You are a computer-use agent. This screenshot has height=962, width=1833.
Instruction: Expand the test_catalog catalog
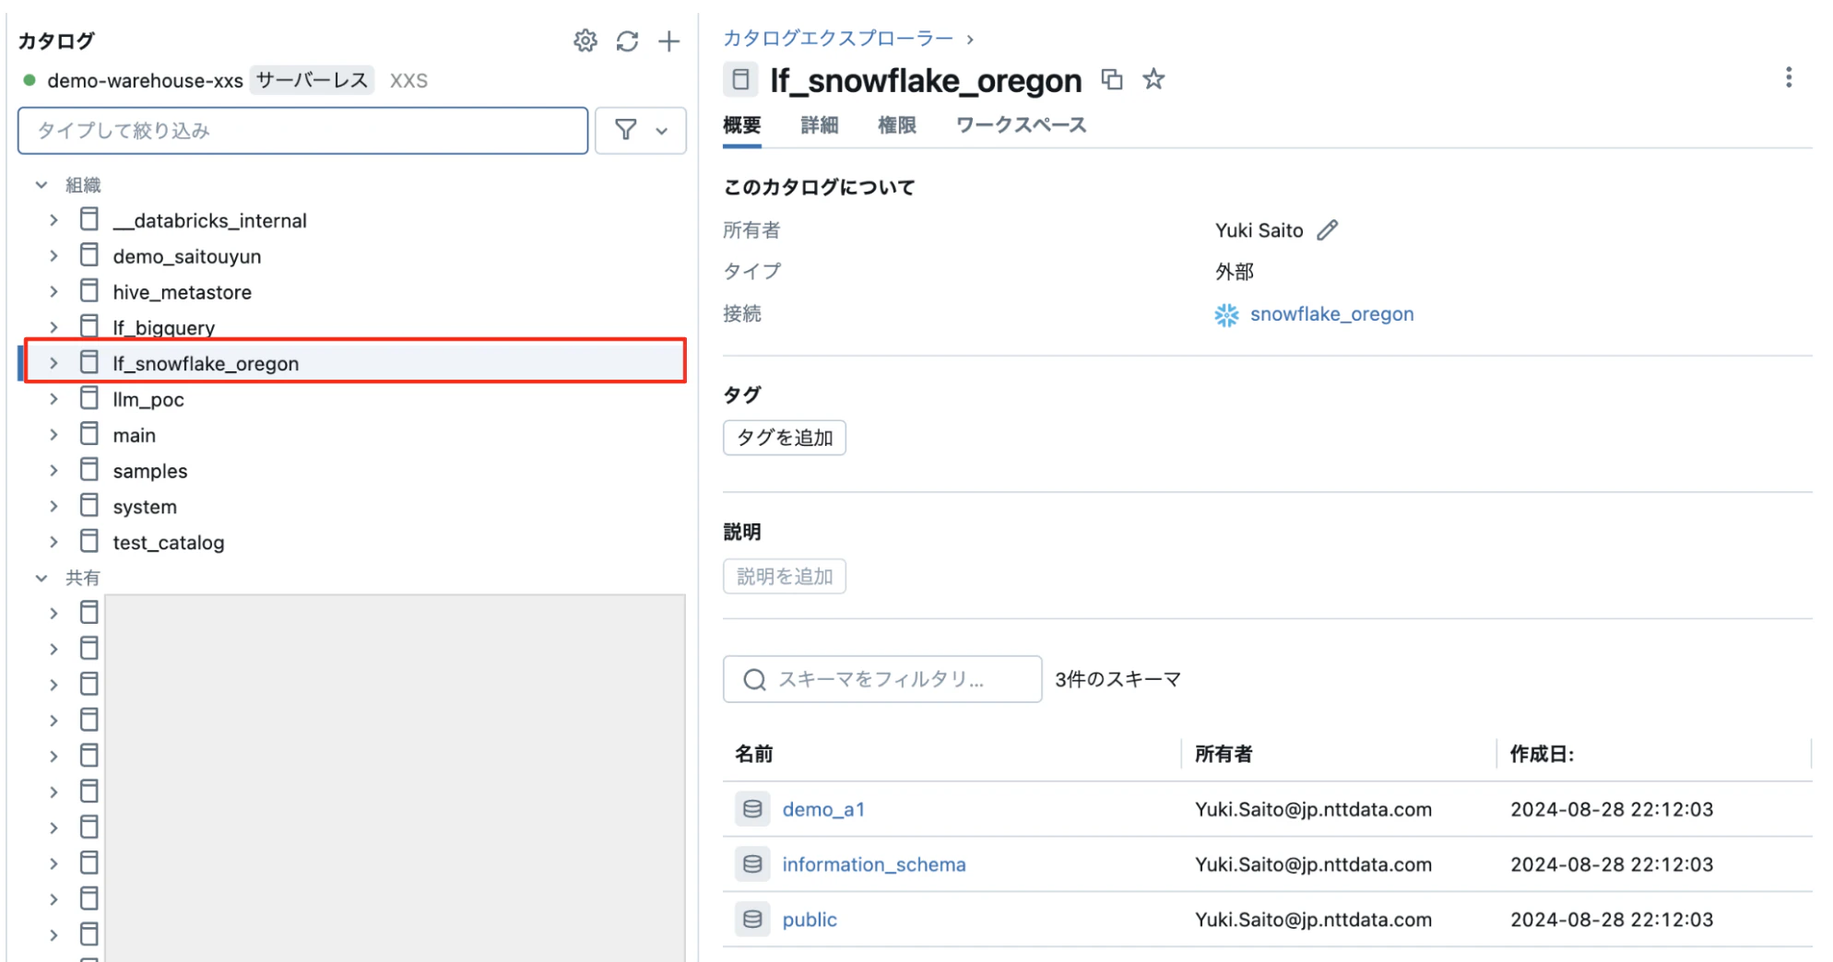point(53,542)
